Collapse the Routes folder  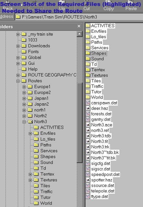[x=18, y=81]
